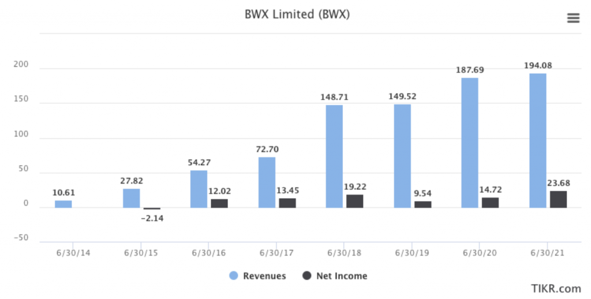Select the 6/30/15 negative net income bar

point(152,208)
